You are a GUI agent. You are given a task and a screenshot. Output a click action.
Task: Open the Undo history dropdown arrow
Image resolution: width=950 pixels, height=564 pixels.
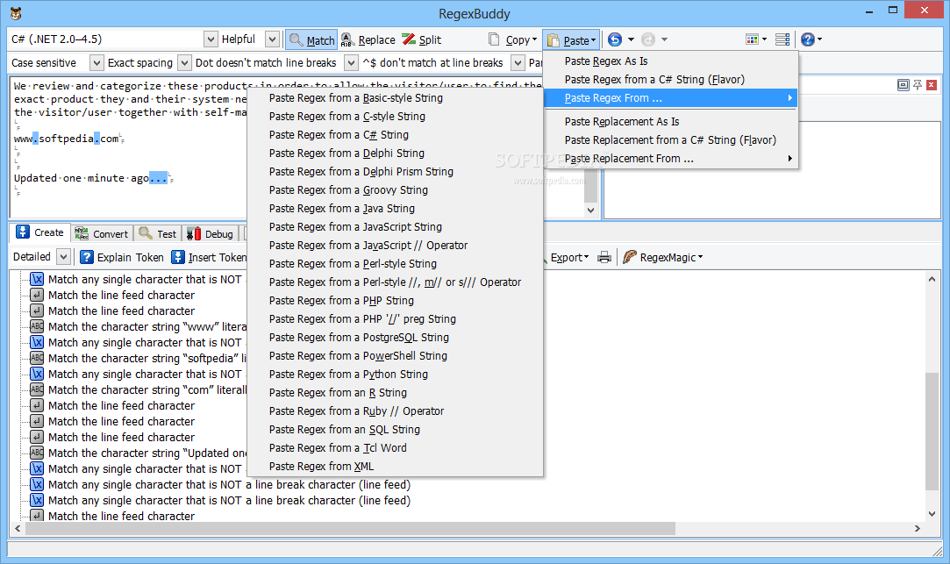tap(631, 40)
